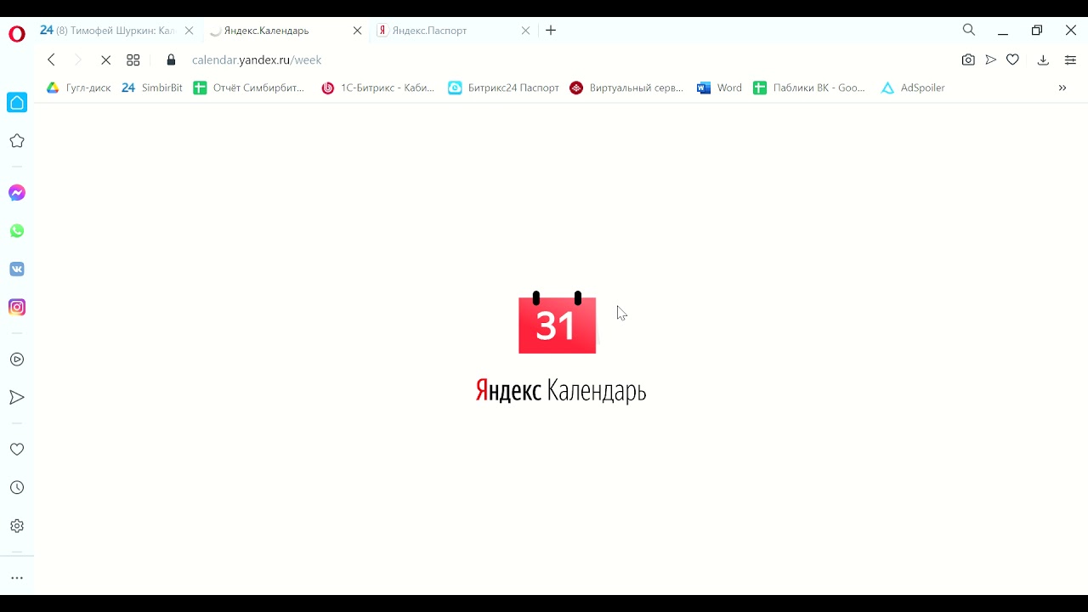Open a new tab with plus button
Viewport: 1088px width, 612px height.
(551, 31)
